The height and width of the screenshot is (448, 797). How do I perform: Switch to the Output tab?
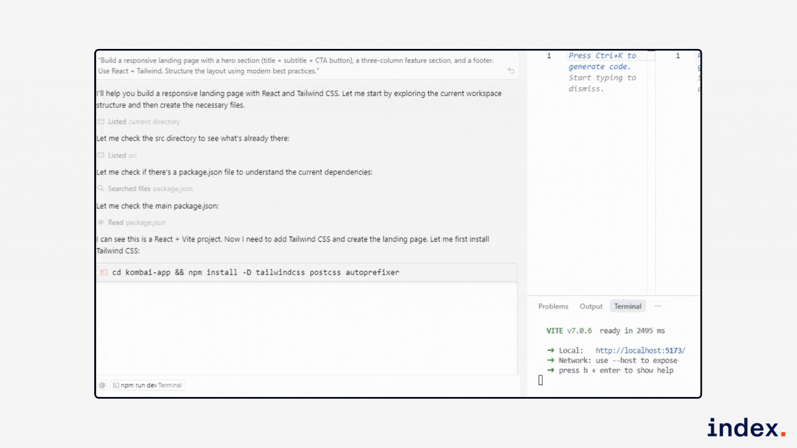[x=591, y=306]
